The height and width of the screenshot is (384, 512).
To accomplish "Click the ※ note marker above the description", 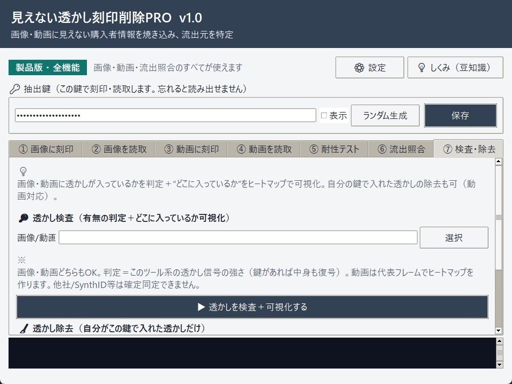I will (x=21, y=260).
